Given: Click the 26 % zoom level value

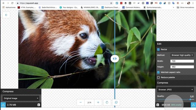Looking at the screenshot, I should pos(89,102).
